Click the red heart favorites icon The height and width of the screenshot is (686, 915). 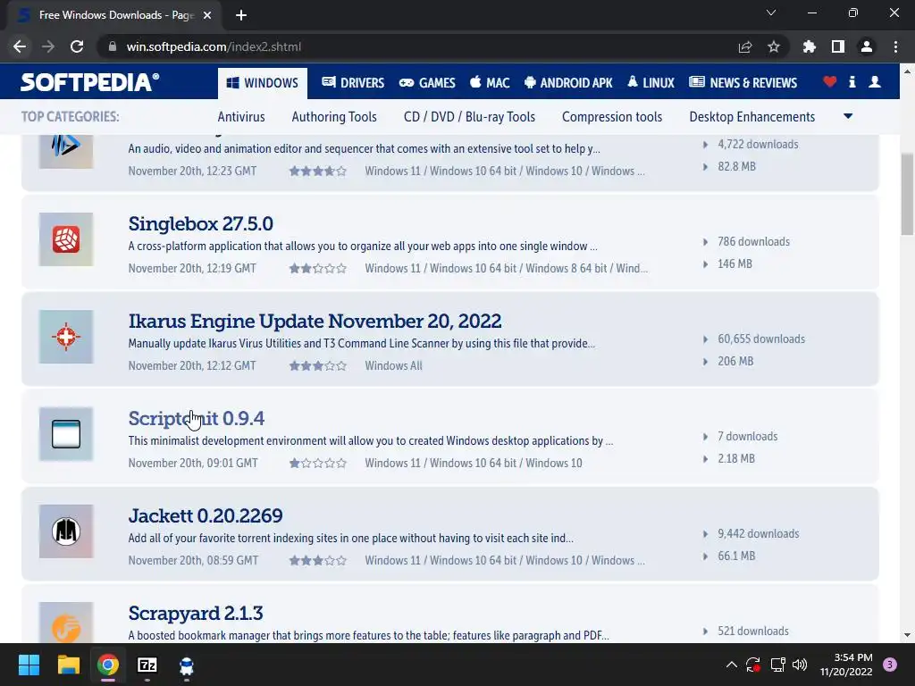[829, 81]
